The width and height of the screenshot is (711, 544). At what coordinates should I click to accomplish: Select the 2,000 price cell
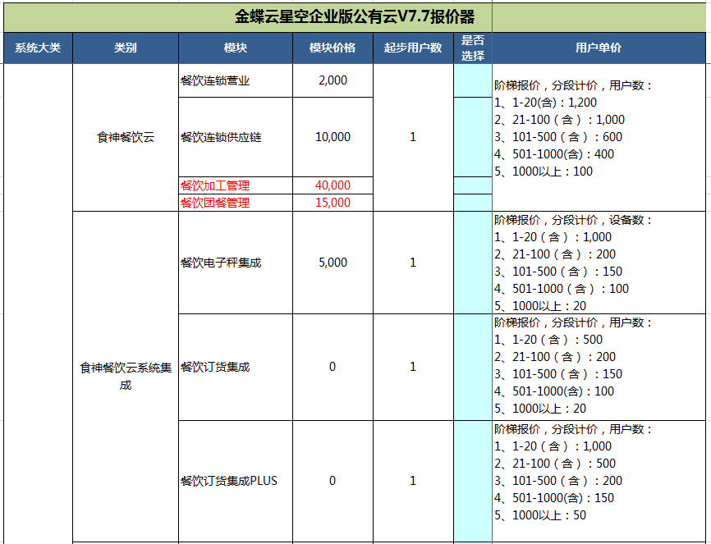pyautogui.click(x=333, y=80)
